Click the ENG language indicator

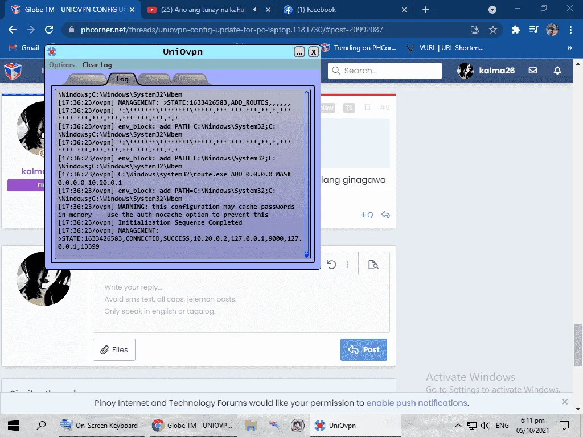coord(502,426)
